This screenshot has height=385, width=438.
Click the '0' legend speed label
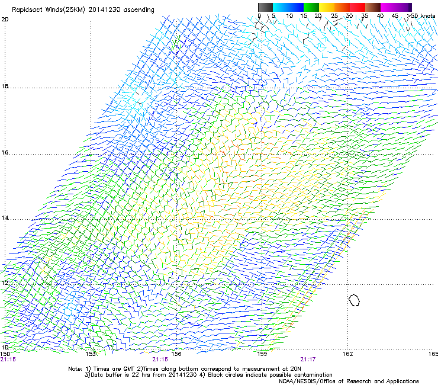[x=259, y=15]
